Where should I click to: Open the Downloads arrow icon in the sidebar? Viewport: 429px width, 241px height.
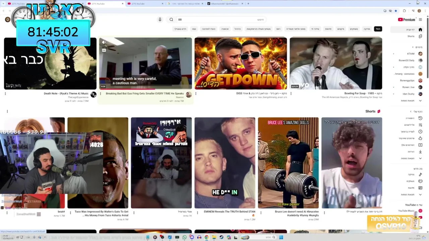[420, 152]
